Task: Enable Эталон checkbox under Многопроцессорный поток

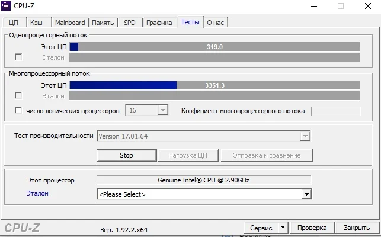Action: click(18, 95)
